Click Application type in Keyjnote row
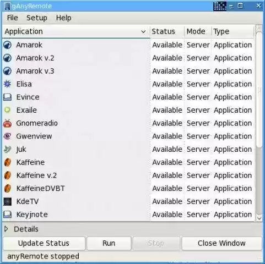This screenshot has height=264, width=265. point(232,215)
